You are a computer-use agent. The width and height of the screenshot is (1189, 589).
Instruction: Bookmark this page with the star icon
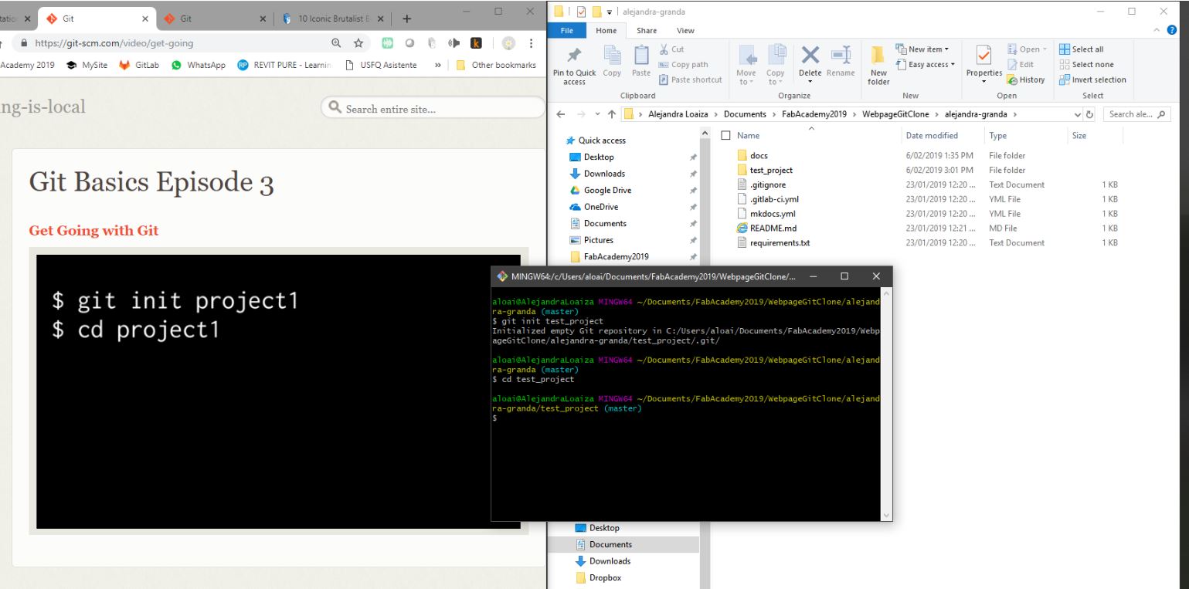coord(359,44)
